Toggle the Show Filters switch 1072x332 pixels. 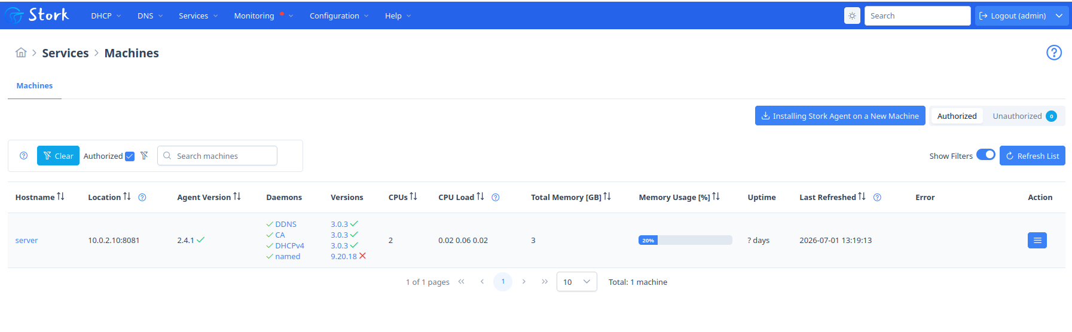tap(985, 155)
